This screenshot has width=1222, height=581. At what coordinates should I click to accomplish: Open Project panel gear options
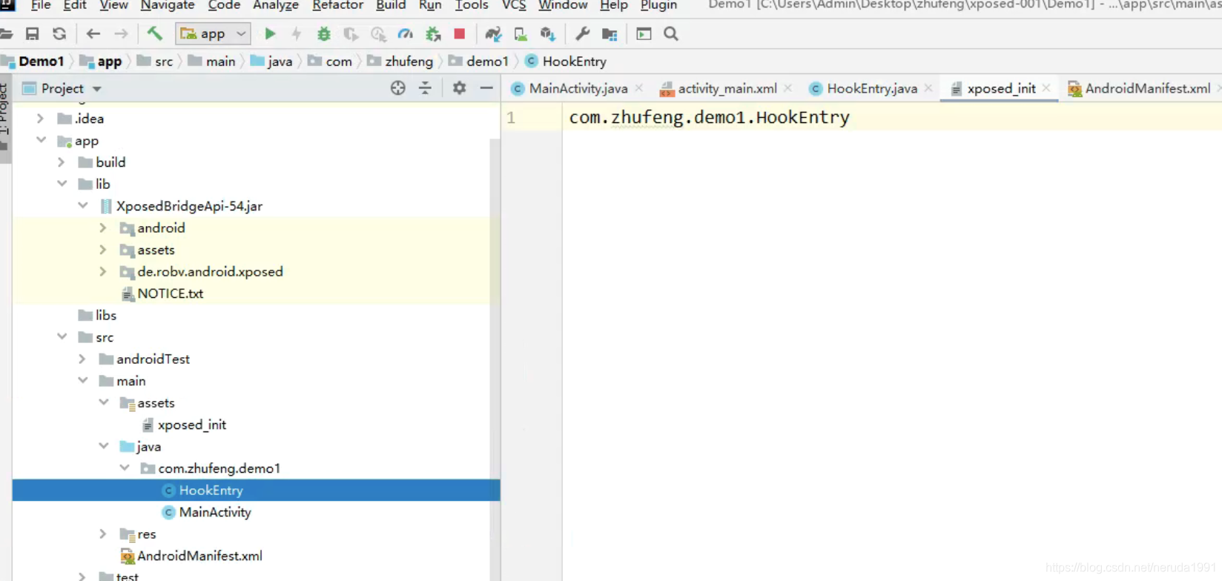click(460, 88)
